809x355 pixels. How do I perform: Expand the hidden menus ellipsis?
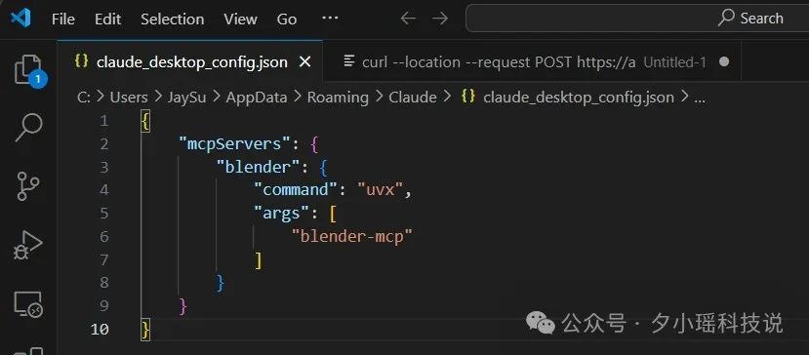coord(330,19)
